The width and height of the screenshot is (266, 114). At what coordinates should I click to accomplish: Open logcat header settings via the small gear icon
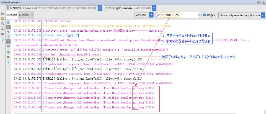pos(8,57)
